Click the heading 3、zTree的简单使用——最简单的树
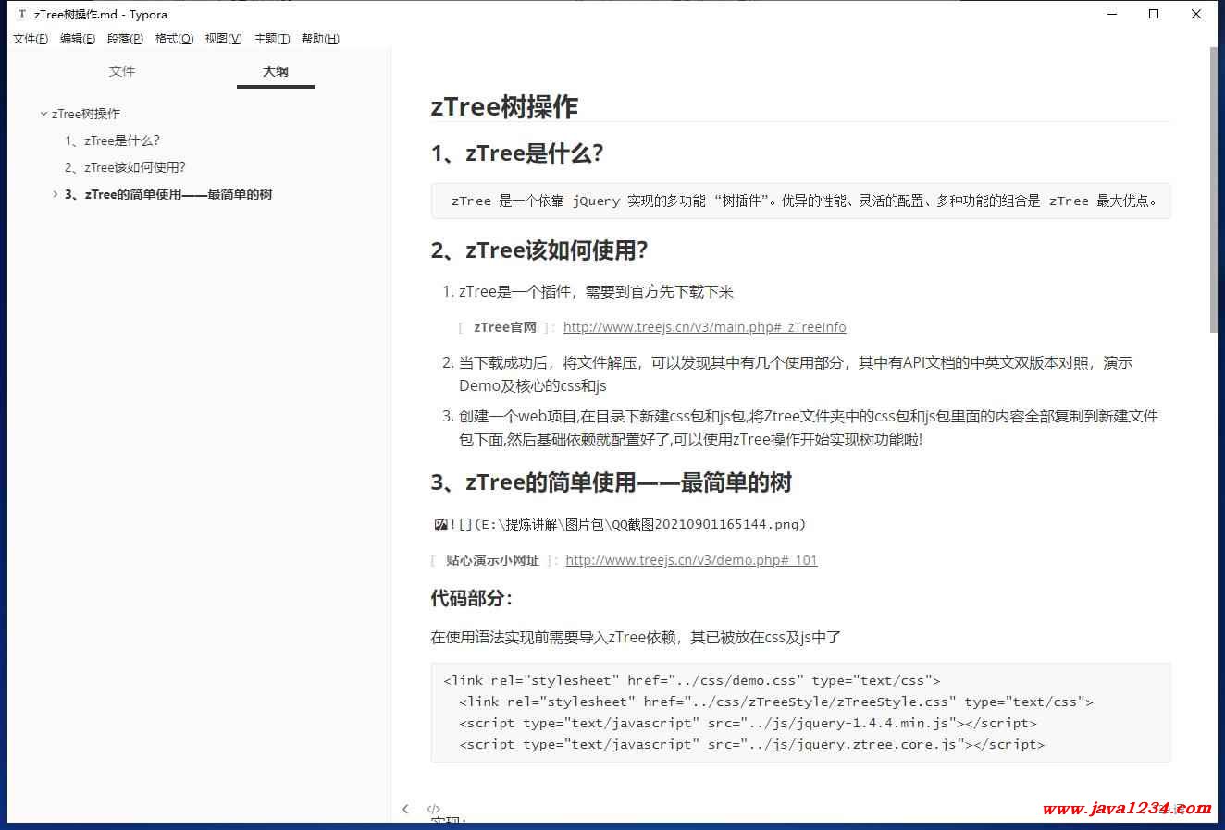1225x830 pixels. pyautogui.click(x=611, y=482)
